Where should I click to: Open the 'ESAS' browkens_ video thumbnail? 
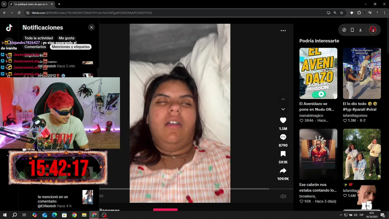pyautogui.click(x=318, y=154)
